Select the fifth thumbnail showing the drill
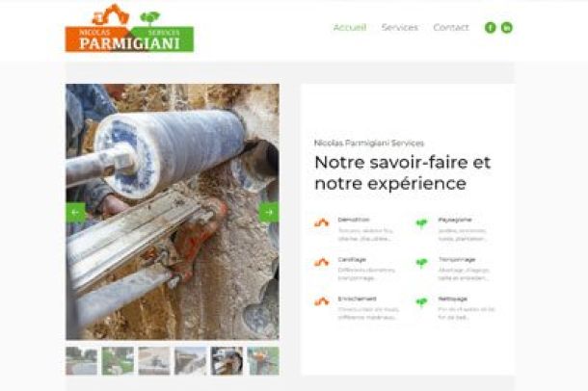The height and width of the screenshot is (391, 588). coord(227,361)
